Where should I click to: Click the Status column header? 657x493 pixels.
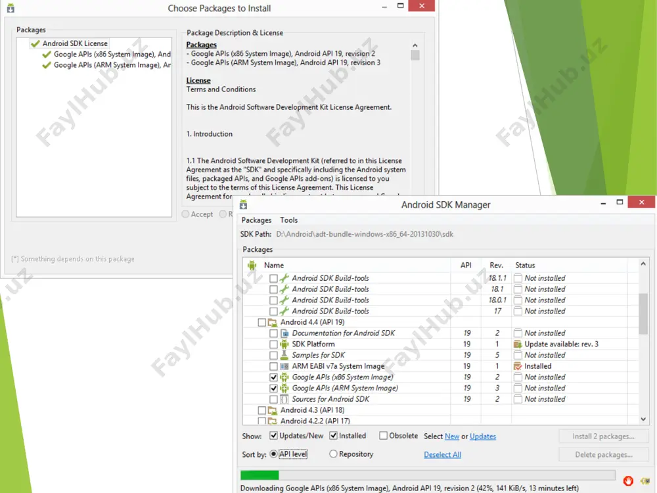pyautogui.click(x=525, y=265)
